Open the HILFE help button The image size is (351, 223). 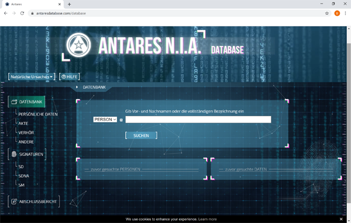pyautogui.click(x=70, y=76)
